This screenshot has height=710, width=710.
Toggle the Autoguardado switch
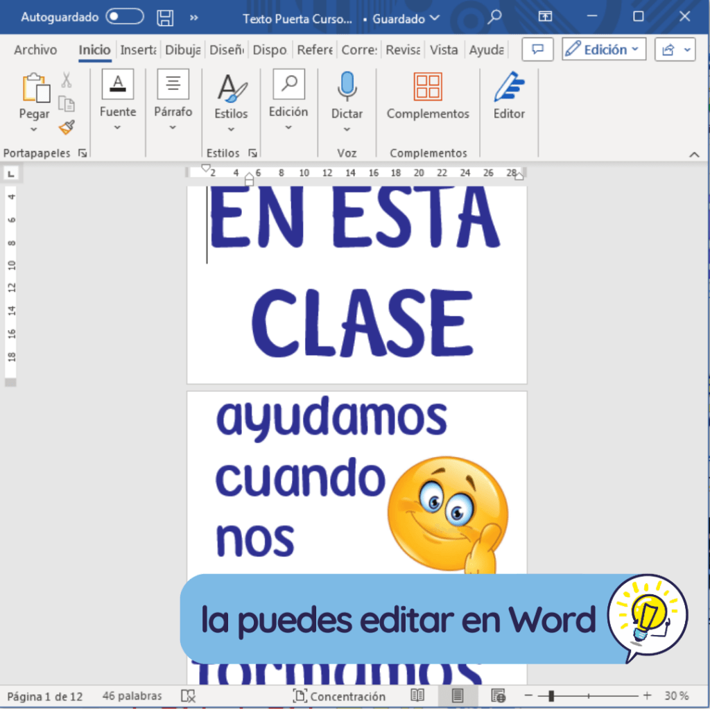125,17
